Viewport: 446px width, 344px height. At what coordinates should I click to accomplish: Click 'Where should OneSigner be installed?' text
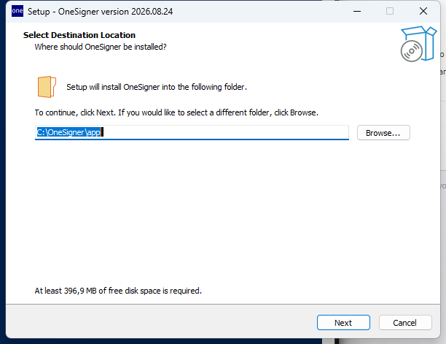101,47
